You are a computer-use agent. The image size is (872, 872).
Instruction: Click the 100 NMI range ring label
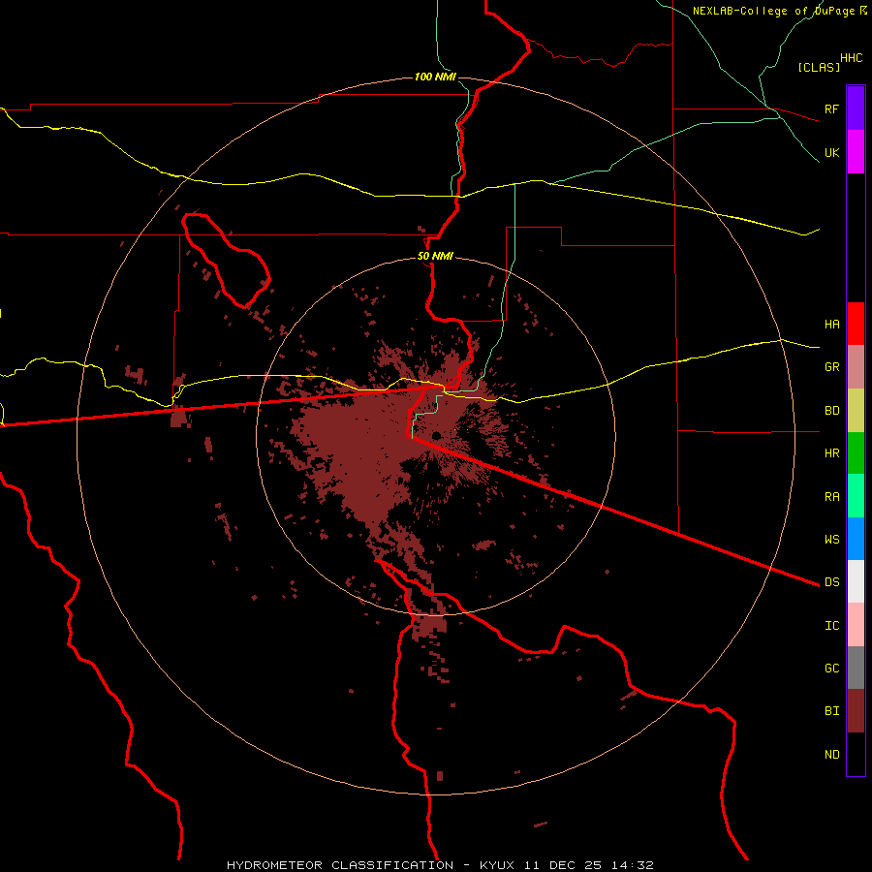pos(435,77)
